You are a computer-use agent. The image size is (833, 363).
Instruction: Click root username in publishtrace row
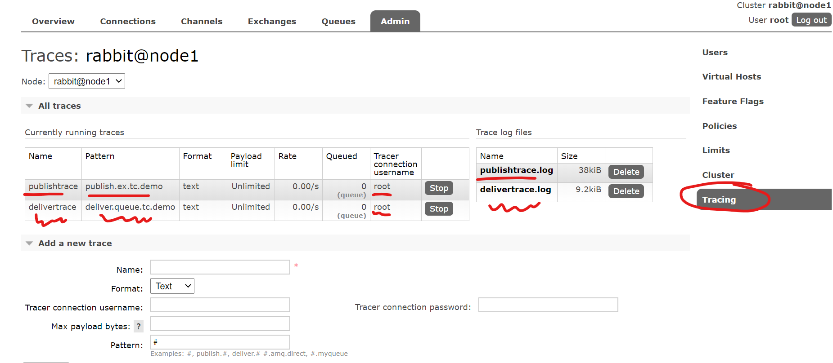[x=382, y=186]
